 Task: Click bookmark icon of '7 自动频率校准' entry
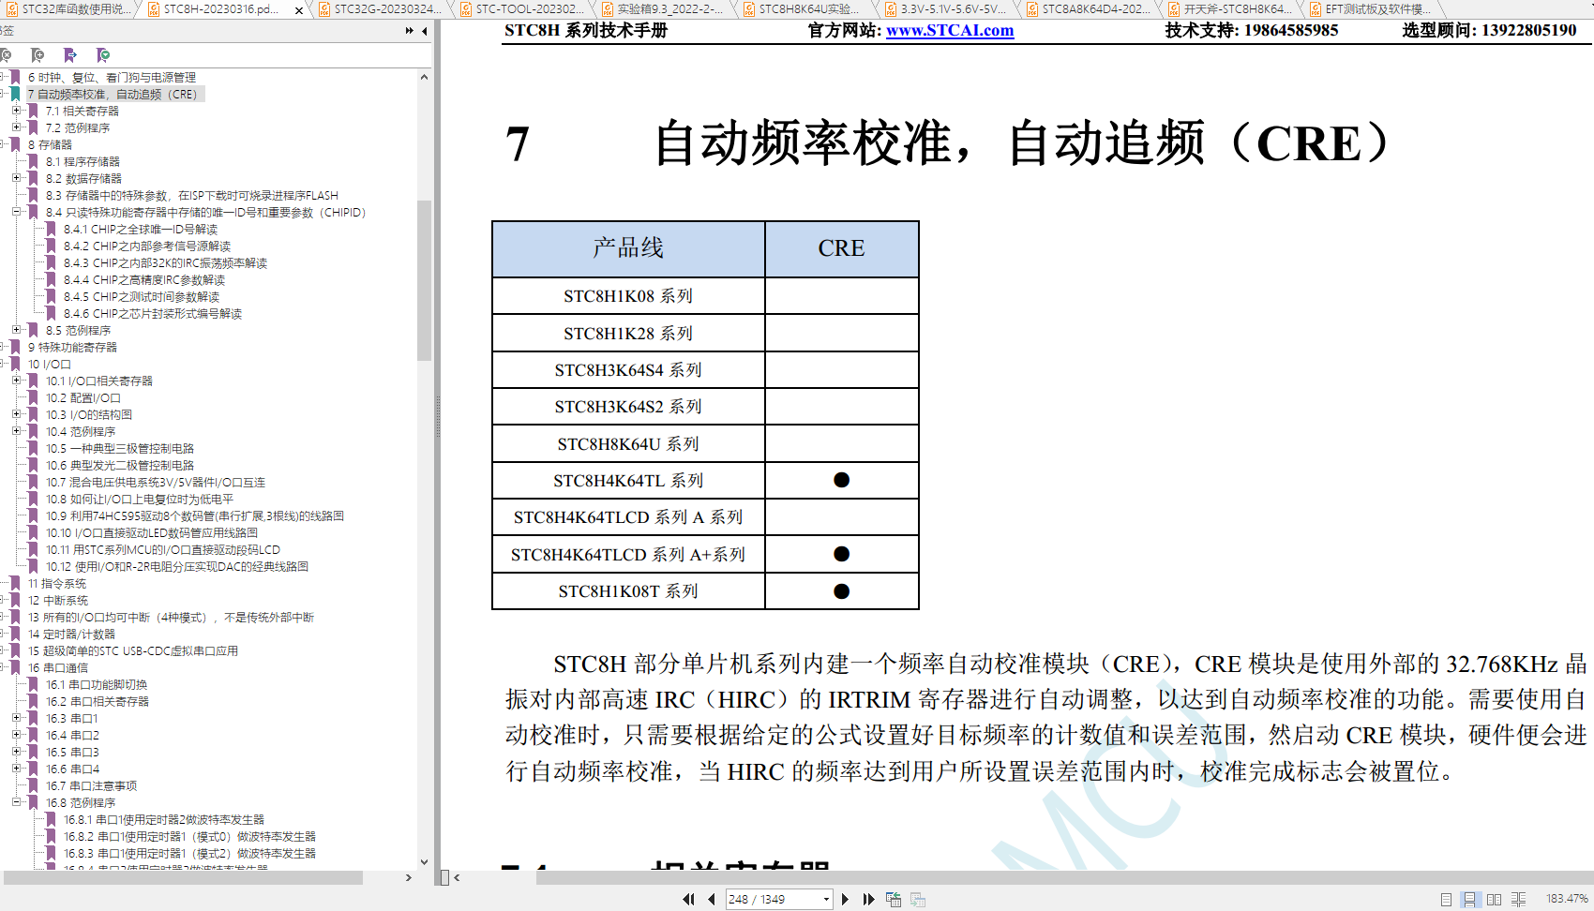[16, 94]
